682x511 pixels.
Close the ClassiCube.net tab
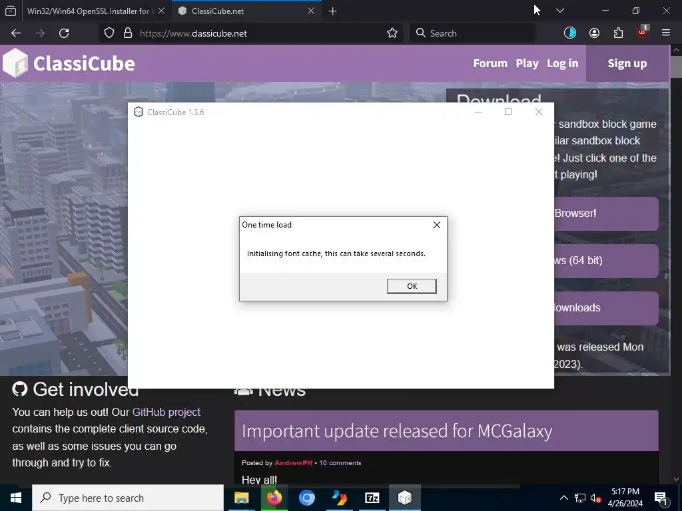[x=311, y=11]
